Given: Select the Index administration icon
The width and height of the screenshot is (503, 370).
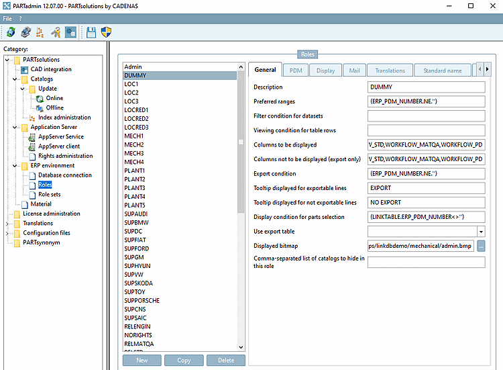Looking at the screenshot, I should [x=32, y=118].
